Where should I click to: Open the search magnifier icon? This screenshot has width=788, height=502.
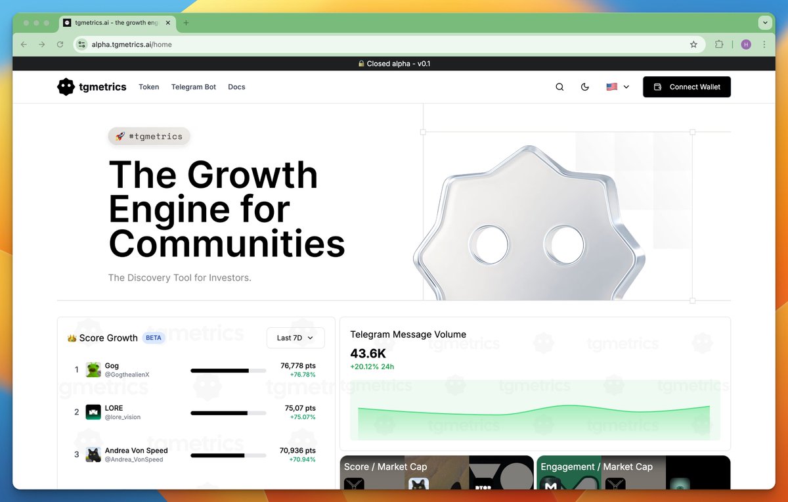tap(559, 87)
